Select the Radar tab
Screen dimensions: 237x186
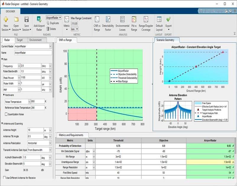7,40
